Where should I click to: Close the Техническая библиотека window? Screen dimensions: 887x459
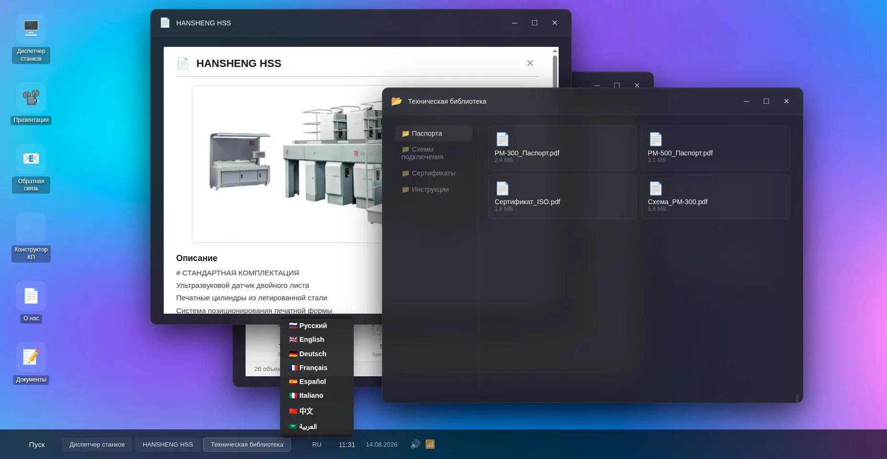point(786,101)
